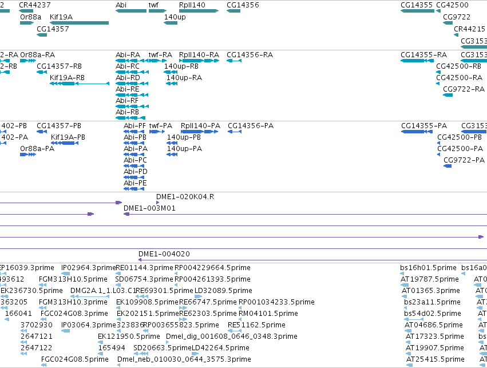Click the Abi-RC transcript label
Viewport: 487px width, 368px height.
tap(128, 66)
